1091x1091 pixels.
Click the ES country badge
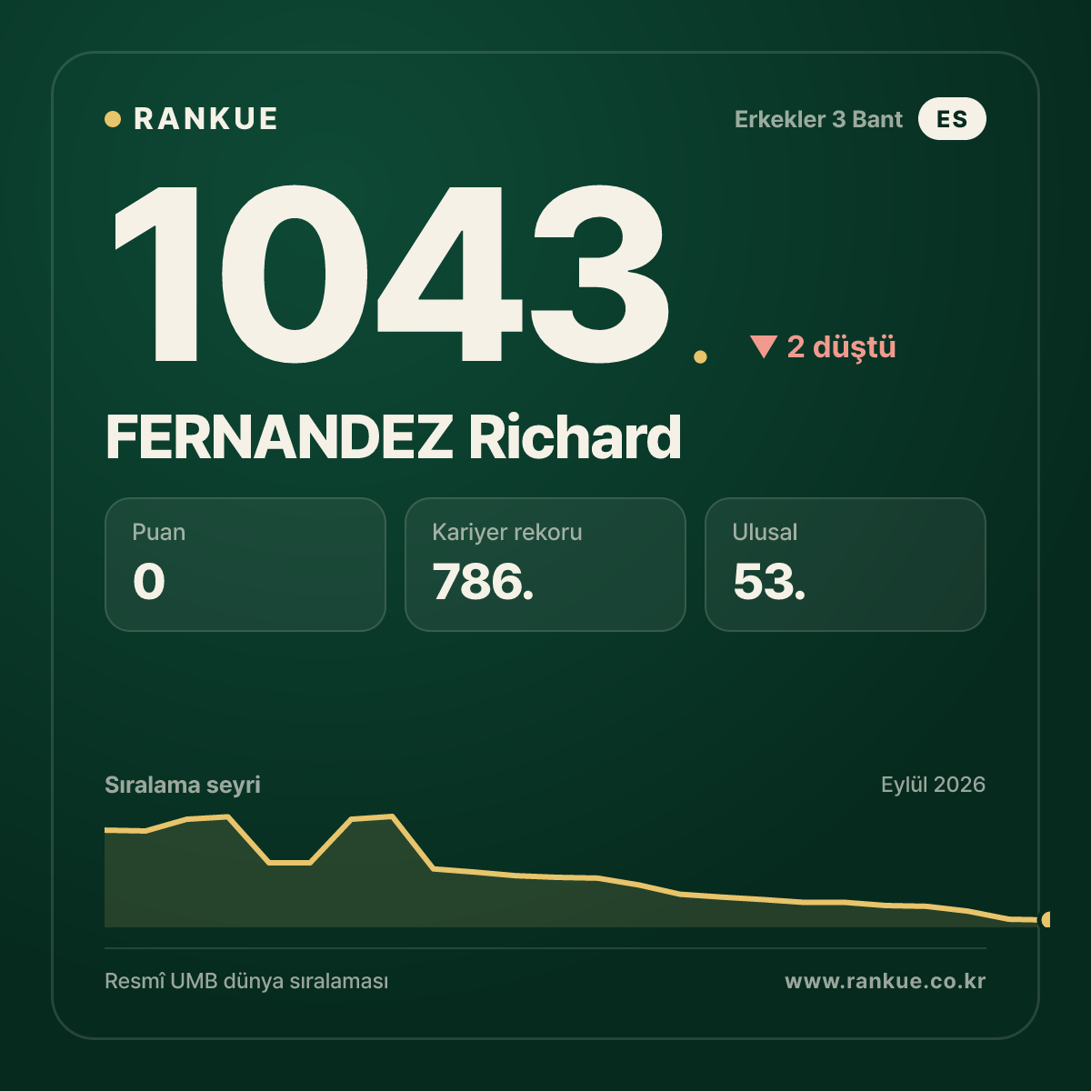point(952,119)
